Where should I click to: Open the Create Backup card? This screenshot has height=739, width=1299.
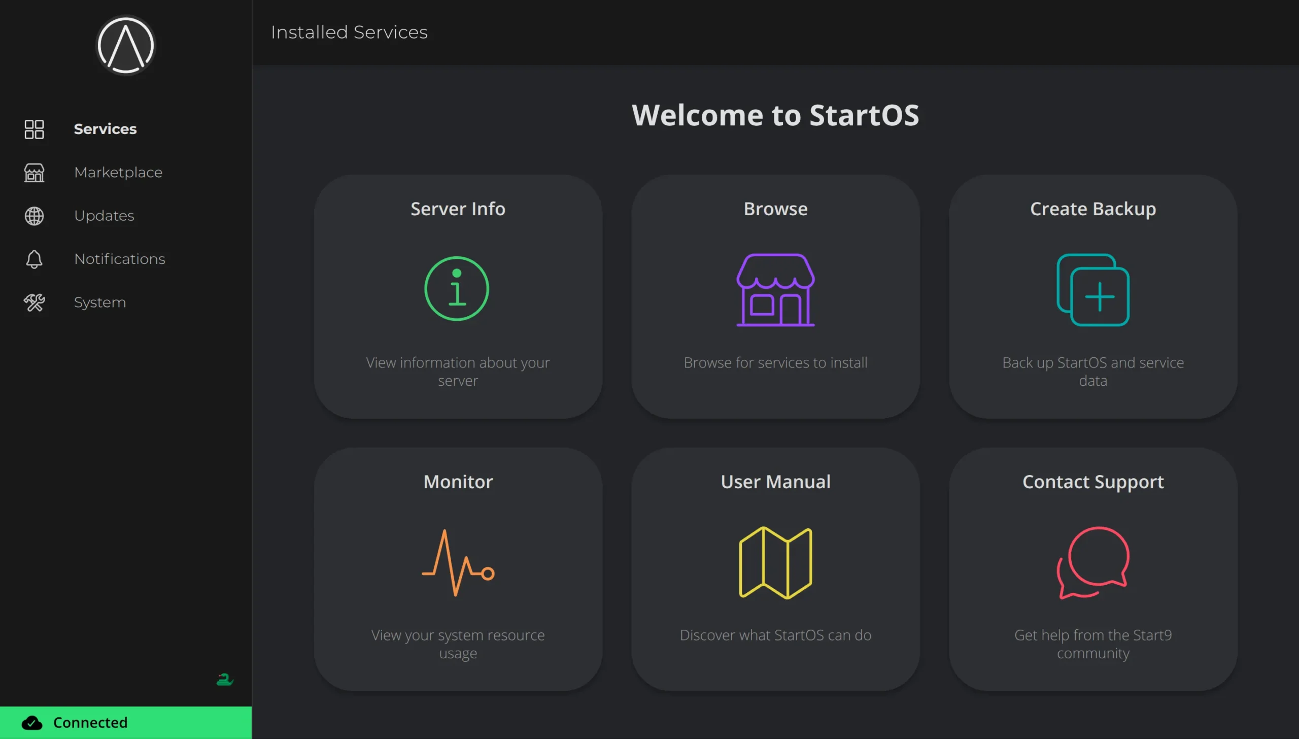tap(1093, 297)
